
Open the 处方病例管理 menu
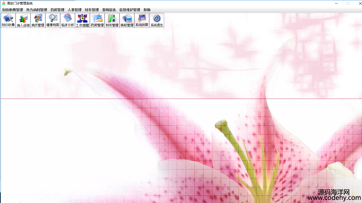37,10
